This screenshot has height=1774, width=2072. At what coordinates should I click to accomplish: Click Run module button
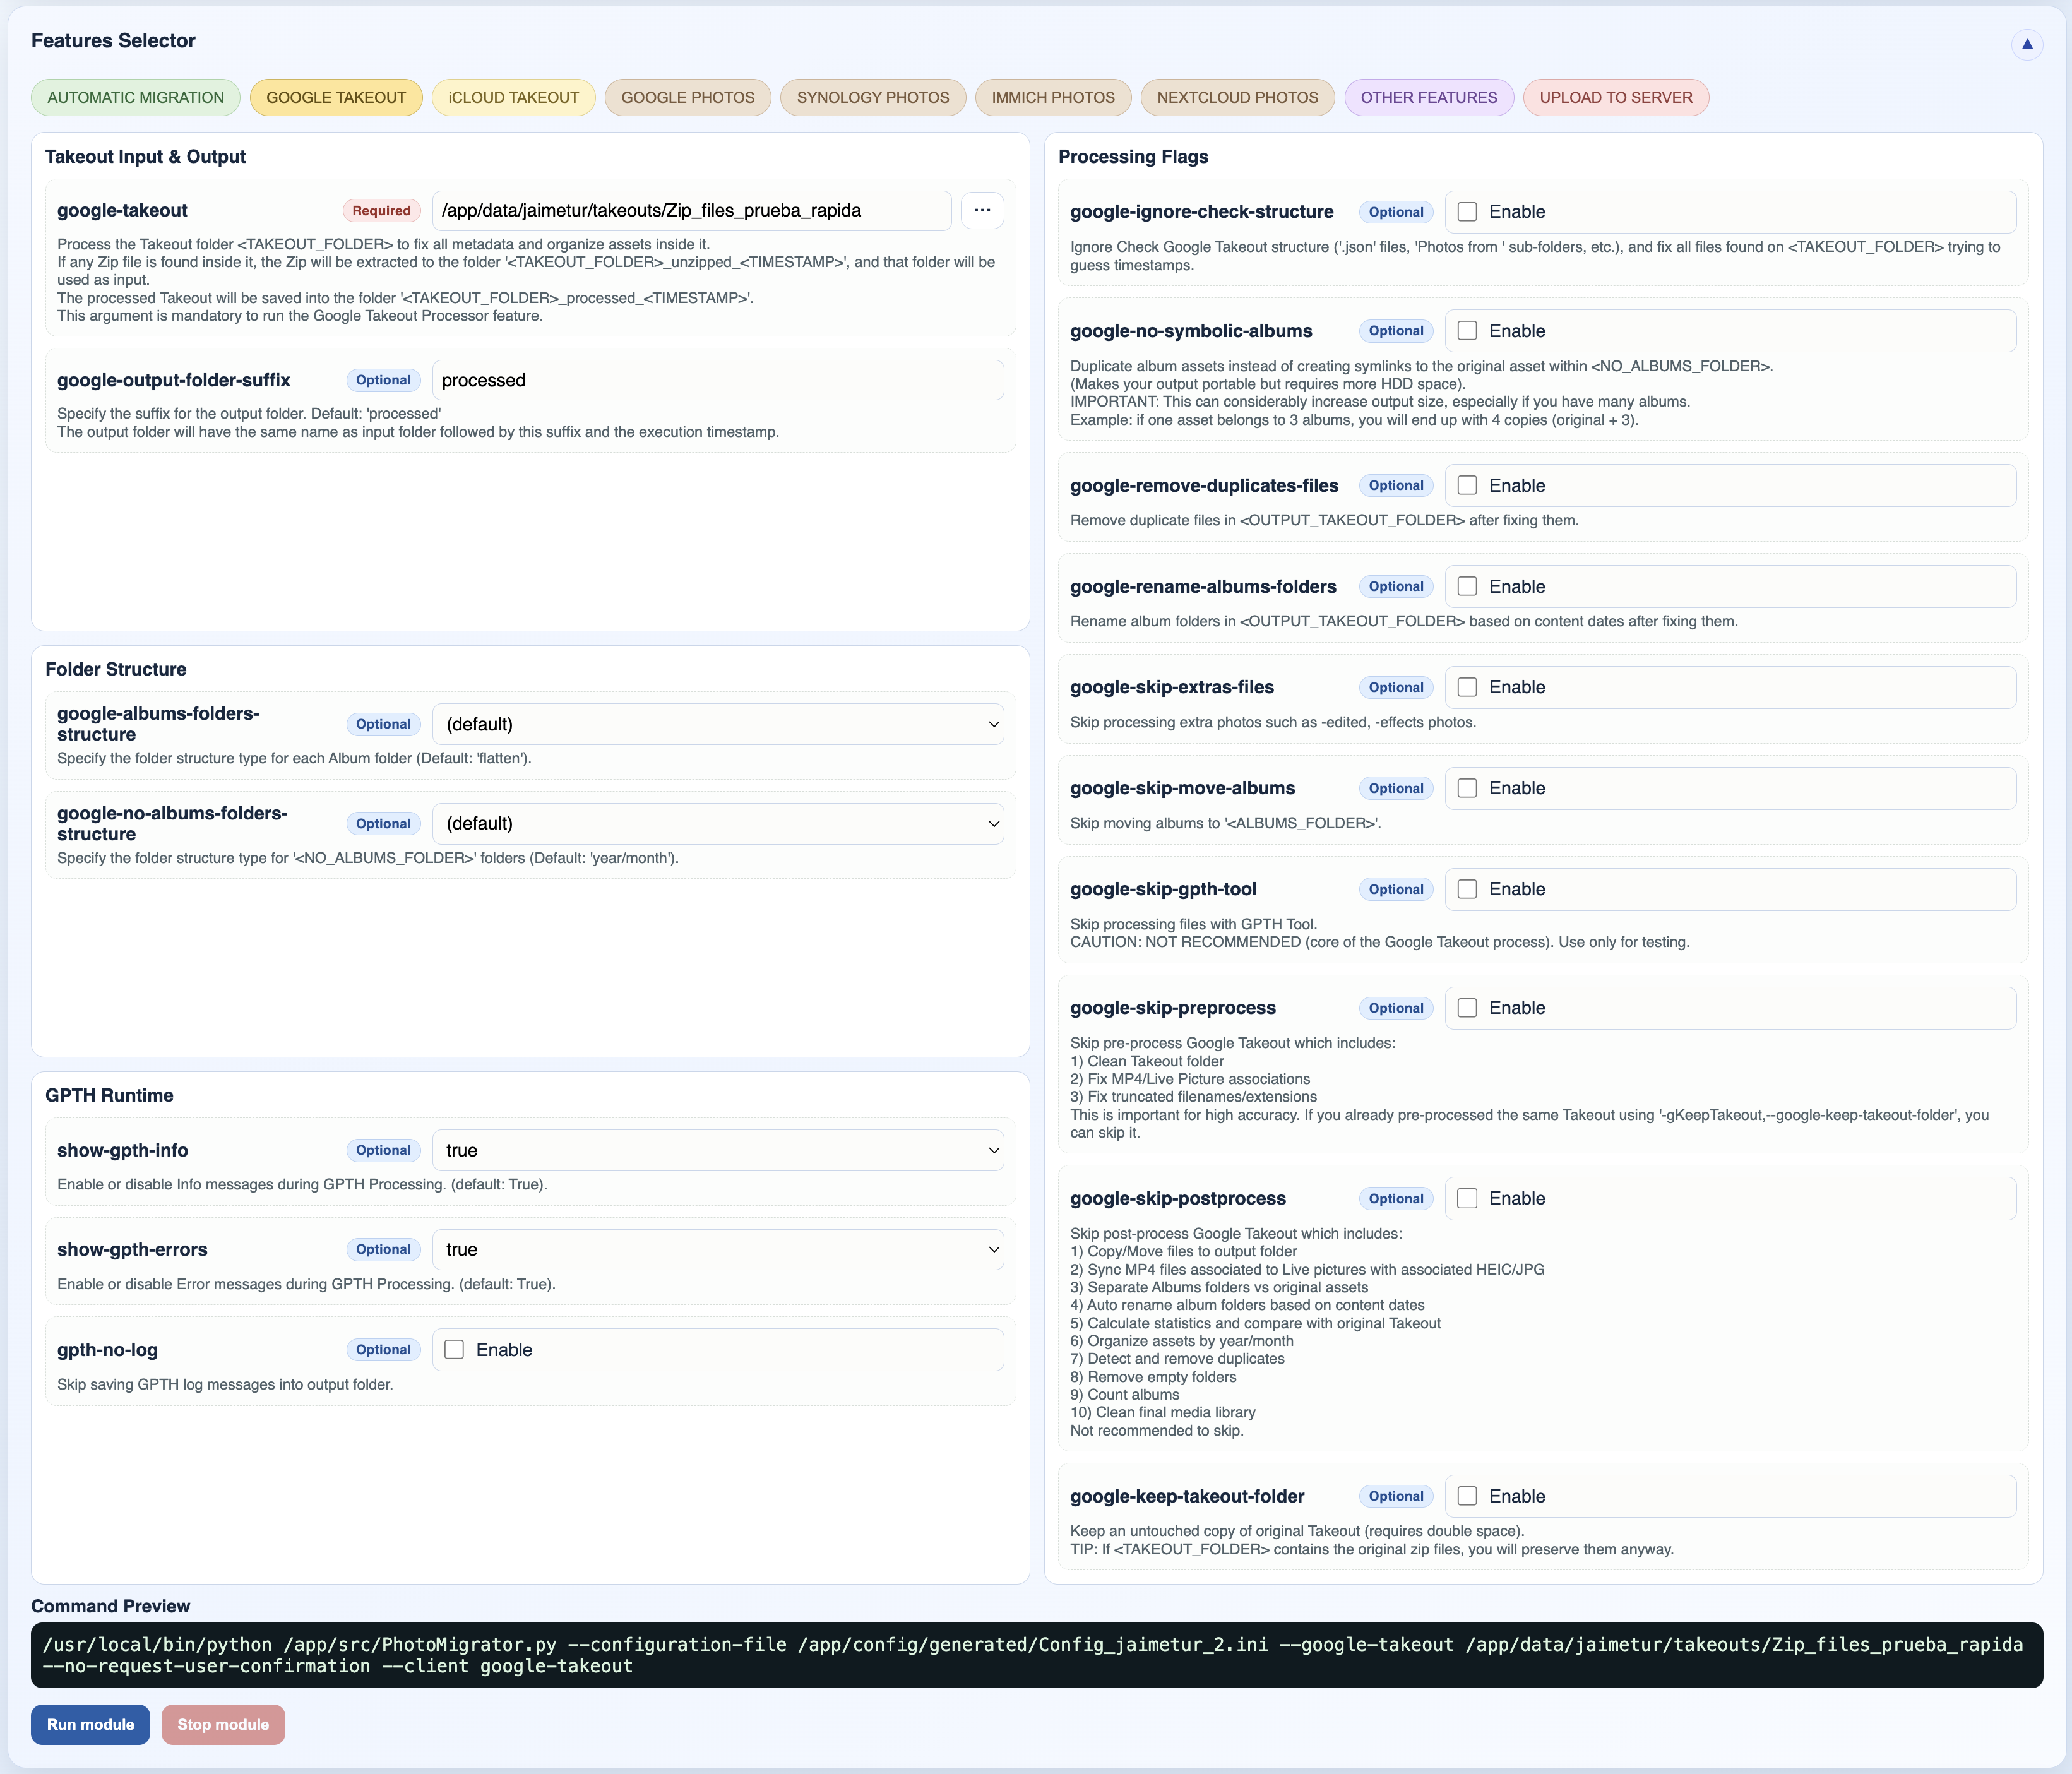pos(90,1724)
